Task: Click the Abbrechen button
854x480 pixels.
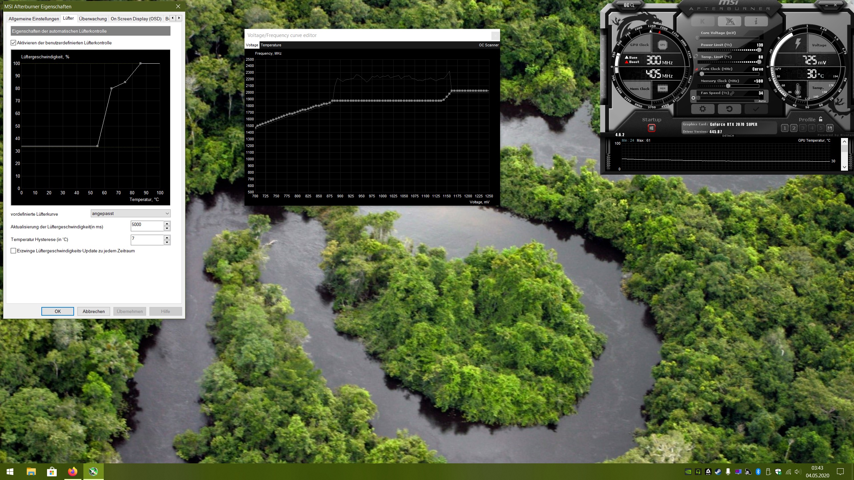Action: pos(93,311)
